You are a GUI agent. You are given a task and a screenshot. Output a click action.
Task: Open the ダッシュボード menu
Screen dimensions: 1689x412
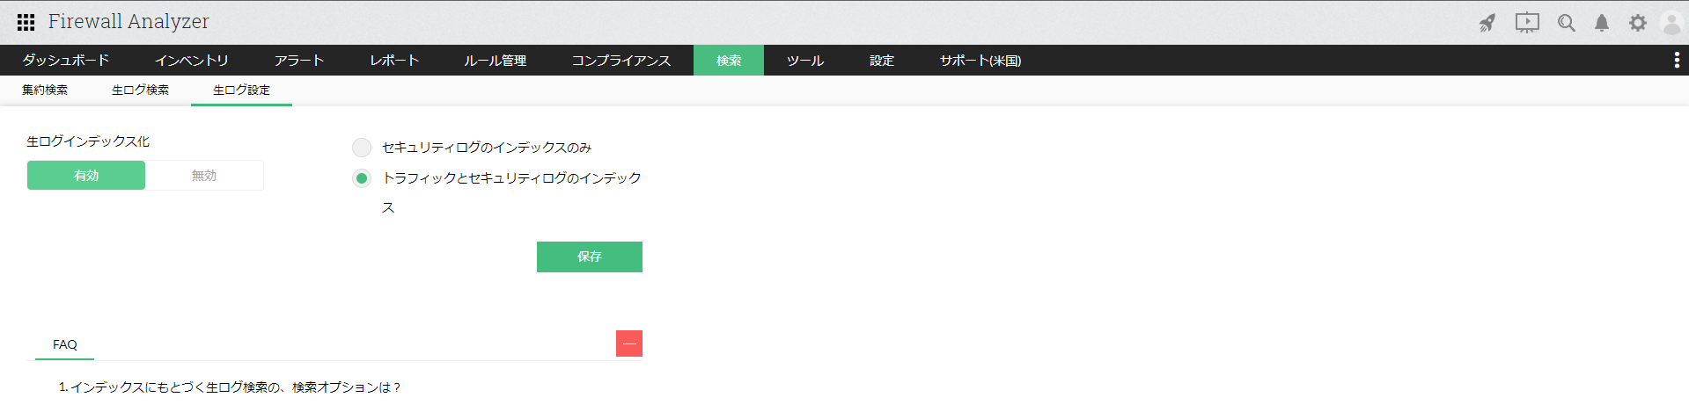(66, 61)
